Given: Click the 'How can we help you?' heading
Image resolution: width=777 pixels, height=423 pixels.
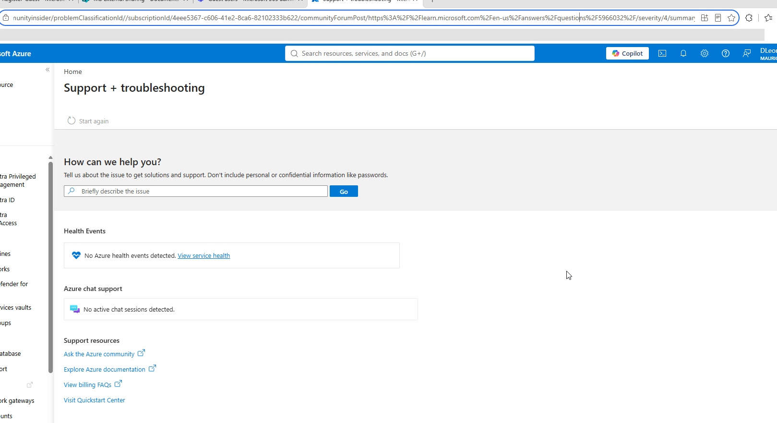Looking at the screenshot, I should [x=112, y=162].
